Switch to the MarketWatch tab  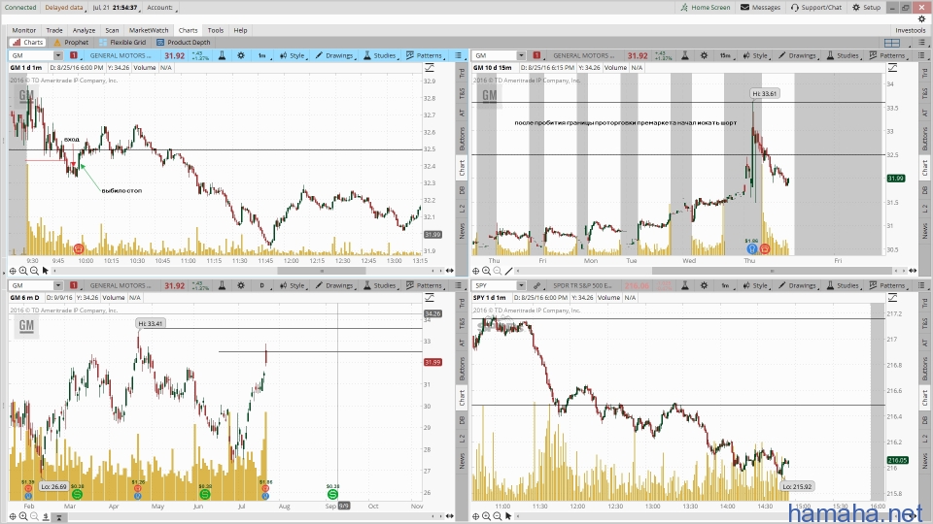coord(149,30)
